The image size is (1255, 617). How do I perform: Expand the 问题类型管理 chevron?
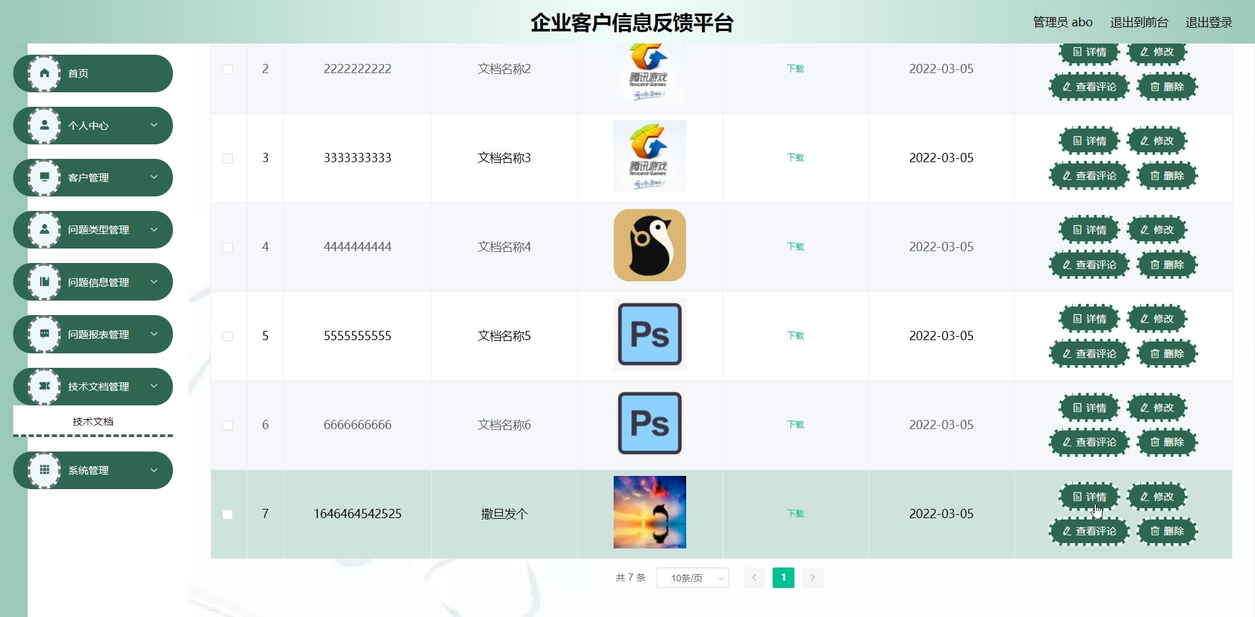coord(154,229)
